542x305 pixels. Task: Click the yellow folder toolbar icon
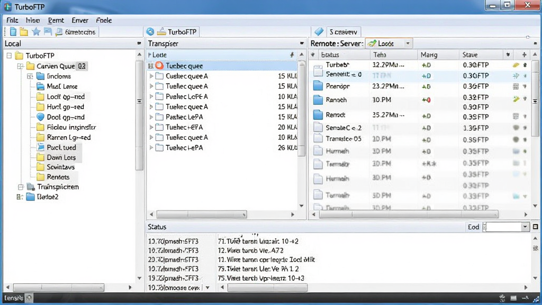click(x=24, y=32)
